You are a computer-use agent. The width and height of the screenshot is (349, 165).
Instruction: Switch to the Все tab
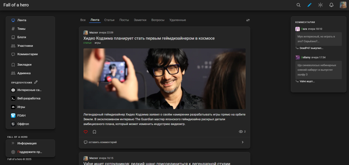83,20
